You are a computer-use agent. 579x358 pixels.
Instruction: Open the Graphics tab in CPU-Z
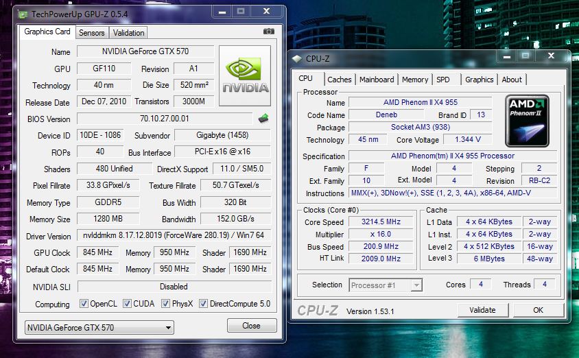click(x=480, y=80)
